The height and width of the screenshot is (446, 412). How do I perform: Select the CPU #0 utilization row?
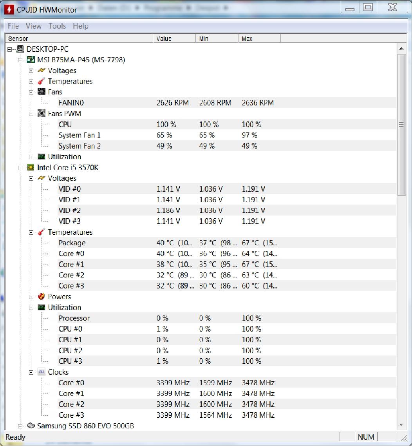click(x=227, y=329)
